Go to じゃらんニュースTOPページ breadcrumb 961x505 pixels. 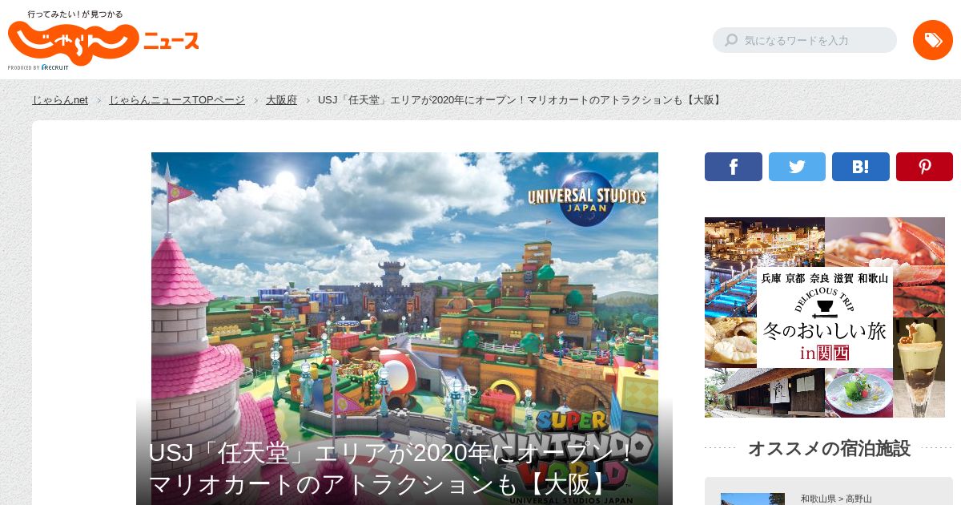(177, 100)
